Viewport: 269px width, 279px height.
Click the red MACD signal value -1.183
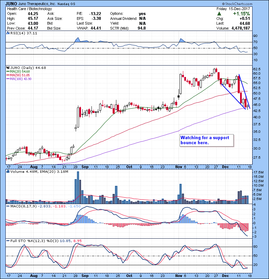(x=59, y=206)
